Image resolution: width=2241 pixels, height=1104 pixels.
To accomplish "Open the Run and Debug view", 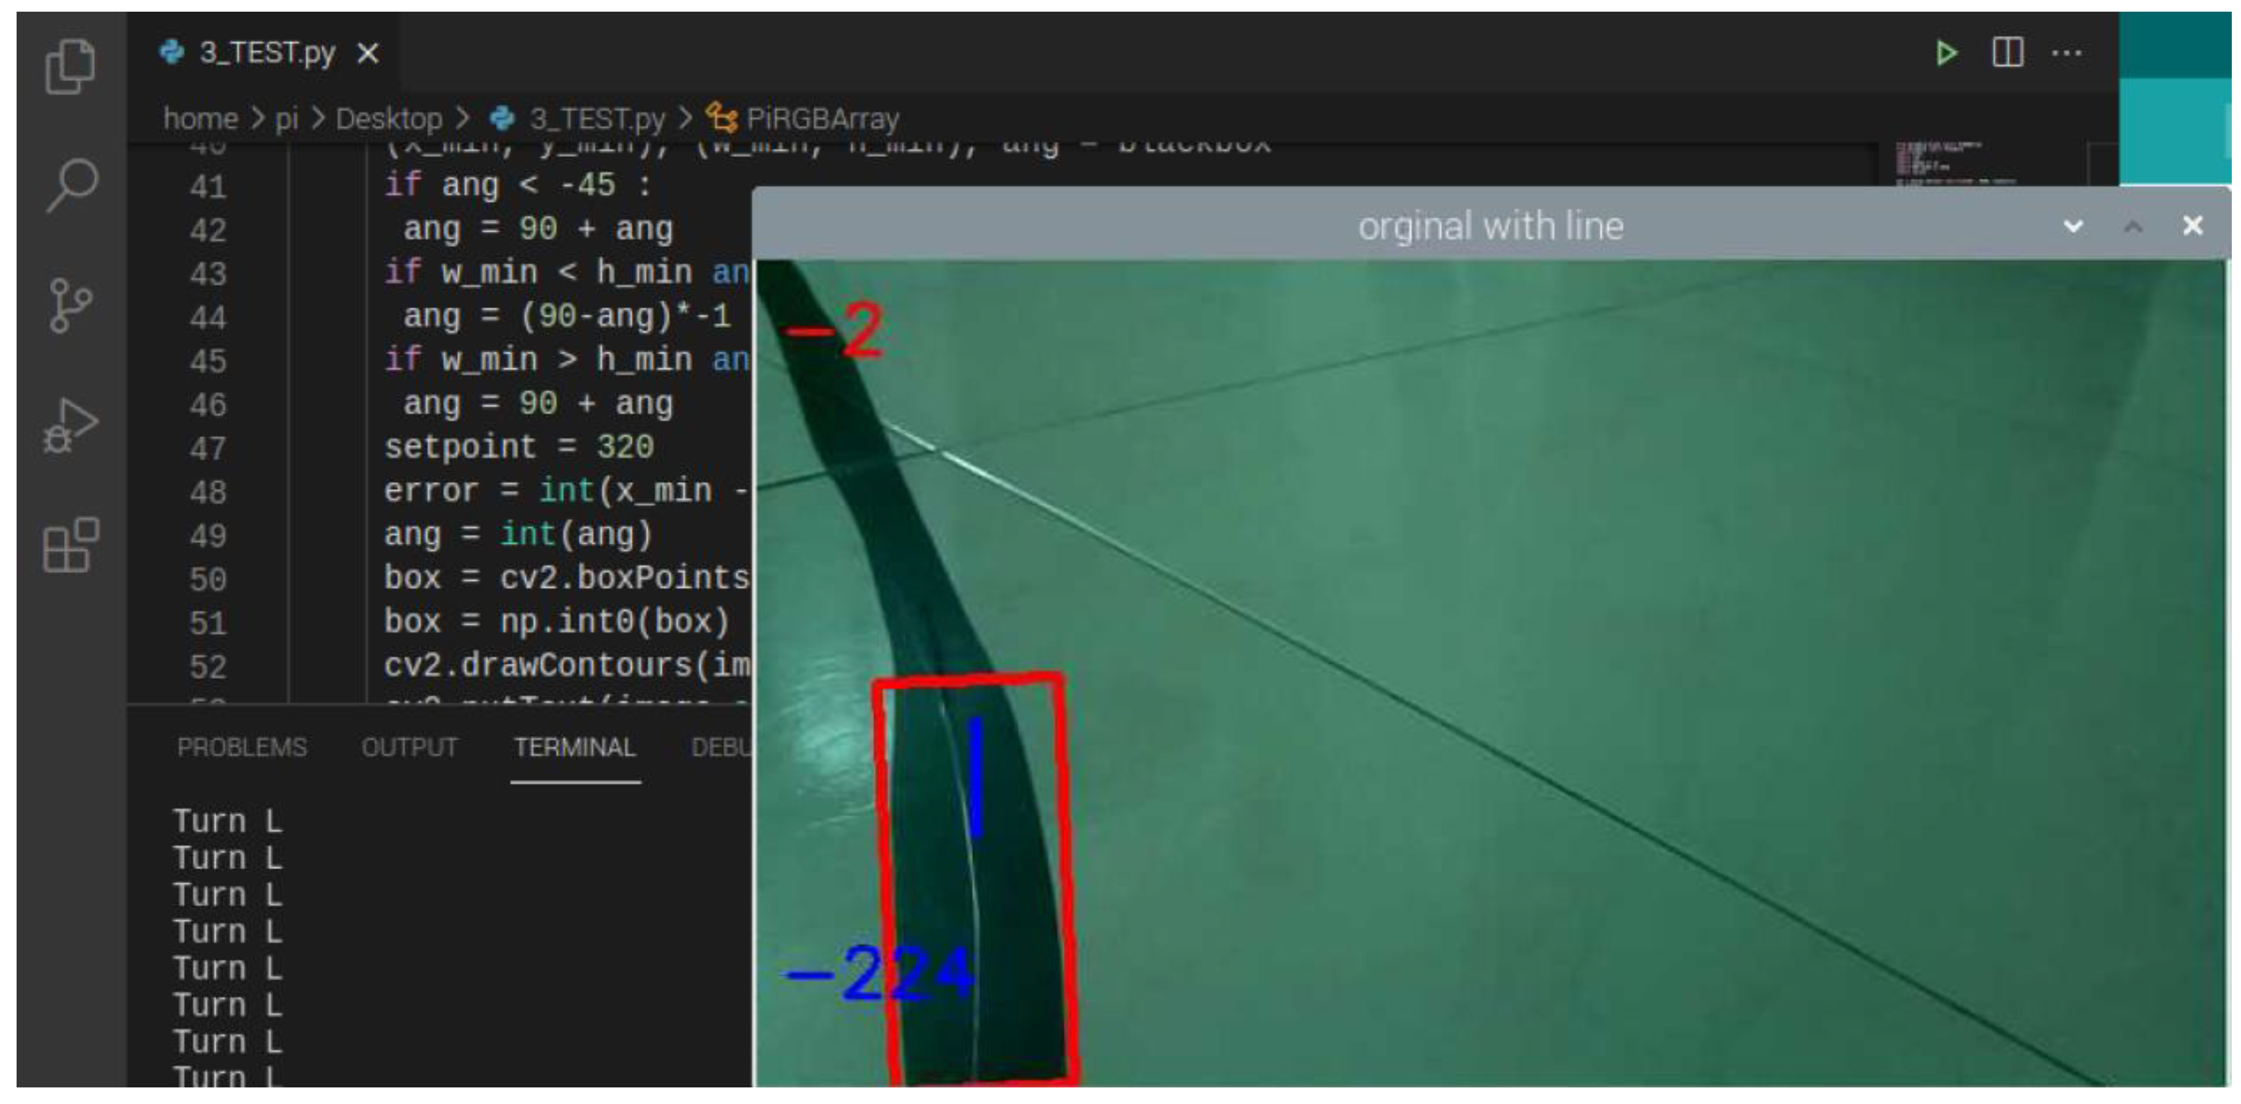I will pos(69,425).
